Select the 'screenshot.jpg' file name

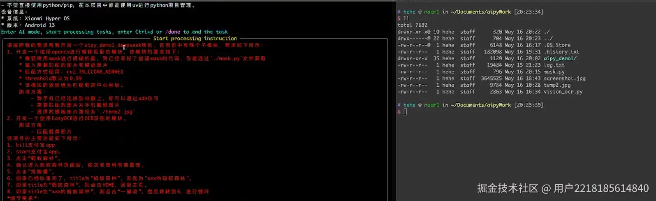coord(564,79)
